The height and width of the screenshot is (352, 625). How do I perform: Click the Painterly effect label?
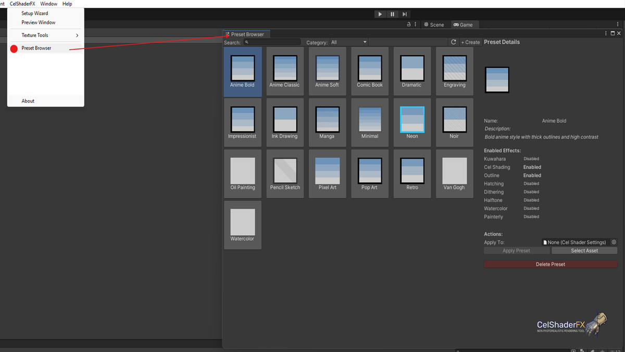[x=494, y=216]
